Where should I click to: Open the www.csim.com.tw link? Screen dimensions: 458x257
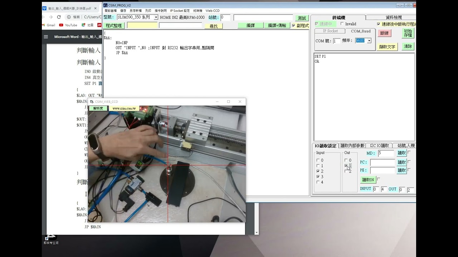124,109
